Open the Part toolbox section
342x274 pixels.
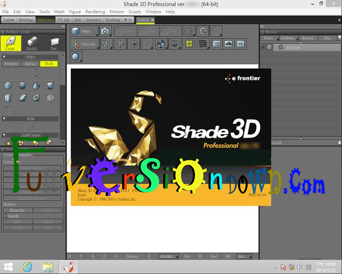coord(53,43)
